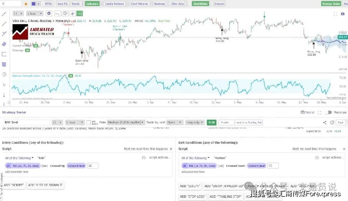Toggle the Maximize switch
Screen dimensions: 348x201
328,112
